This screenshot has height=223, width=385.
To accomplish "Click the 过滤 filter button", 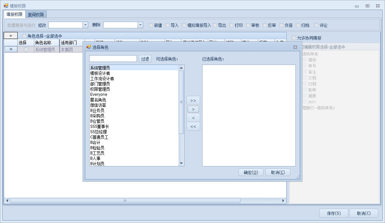I will (x=145, y=59).
